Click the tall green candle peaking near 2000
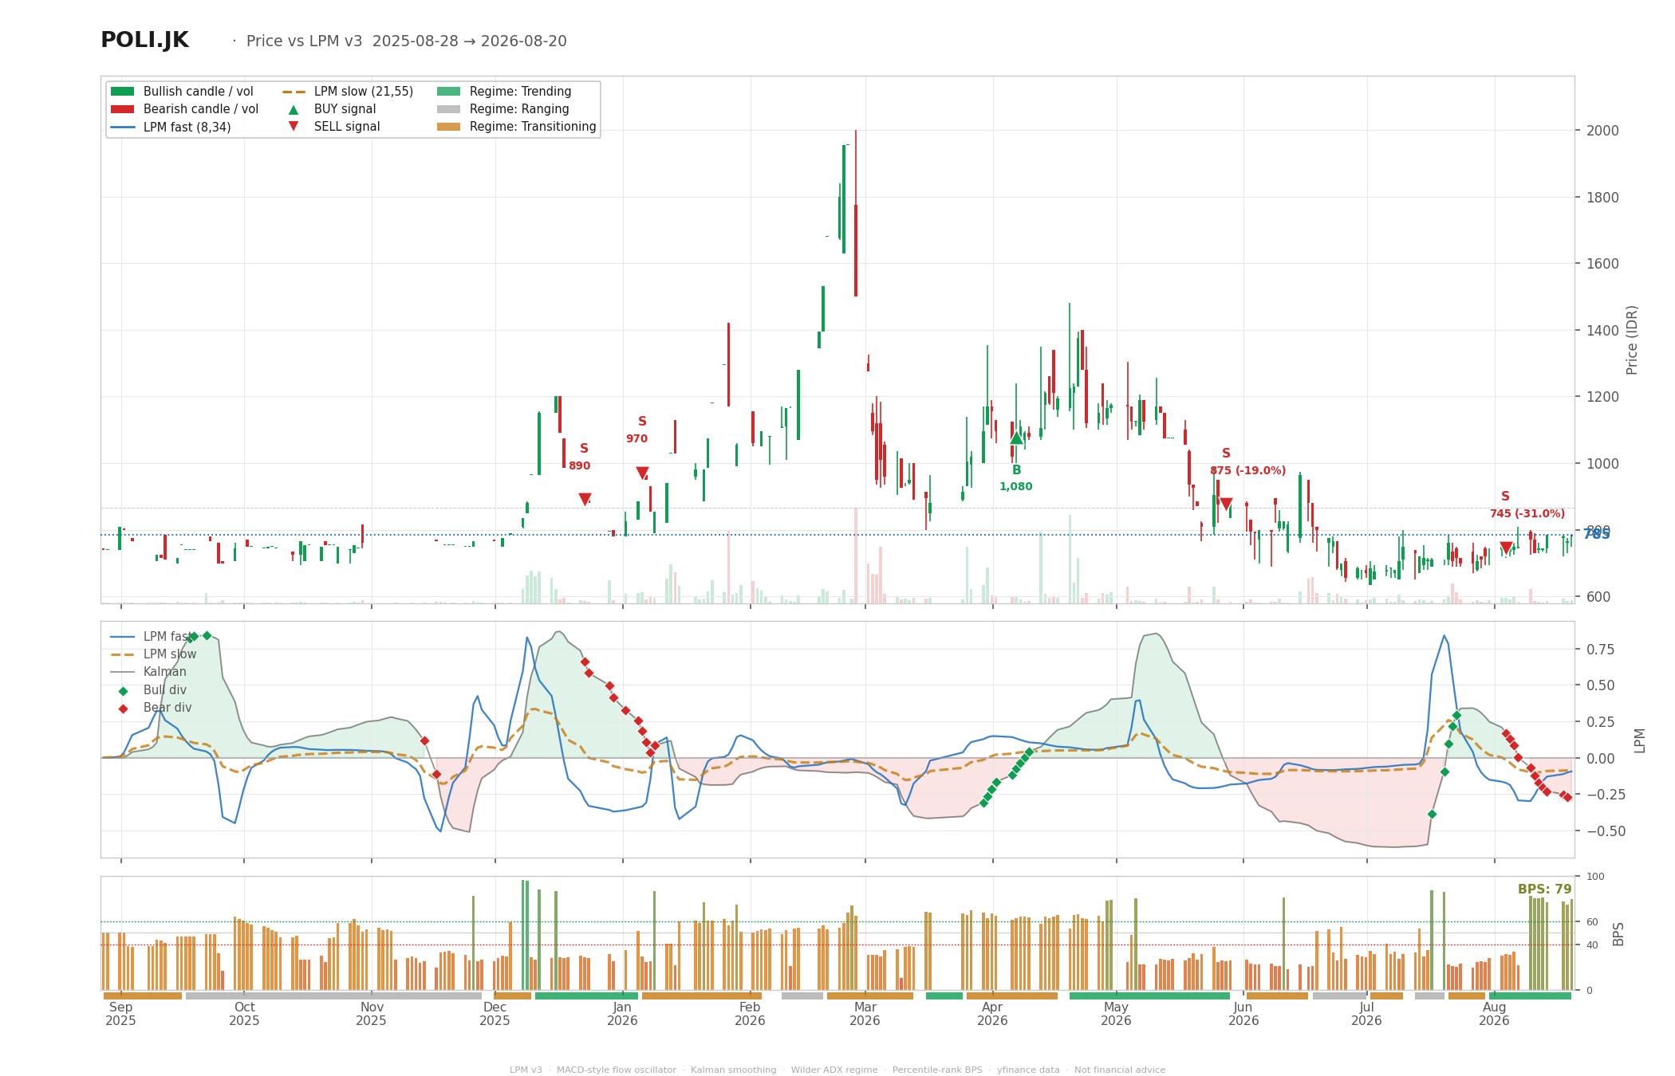This screenshot has height=1076, width=1675. pos(844,199)
